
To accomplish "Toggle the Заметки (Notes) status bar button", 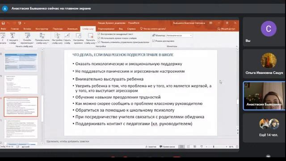I will point(151,147).
